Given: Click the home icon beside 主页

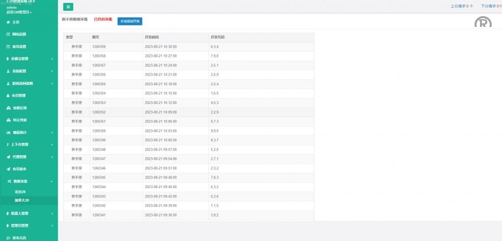Looking at the screenshot, I should pos(8,22).
